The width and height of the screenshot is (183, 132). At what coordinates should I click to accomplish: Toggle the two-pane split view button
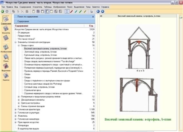(67, 11)
